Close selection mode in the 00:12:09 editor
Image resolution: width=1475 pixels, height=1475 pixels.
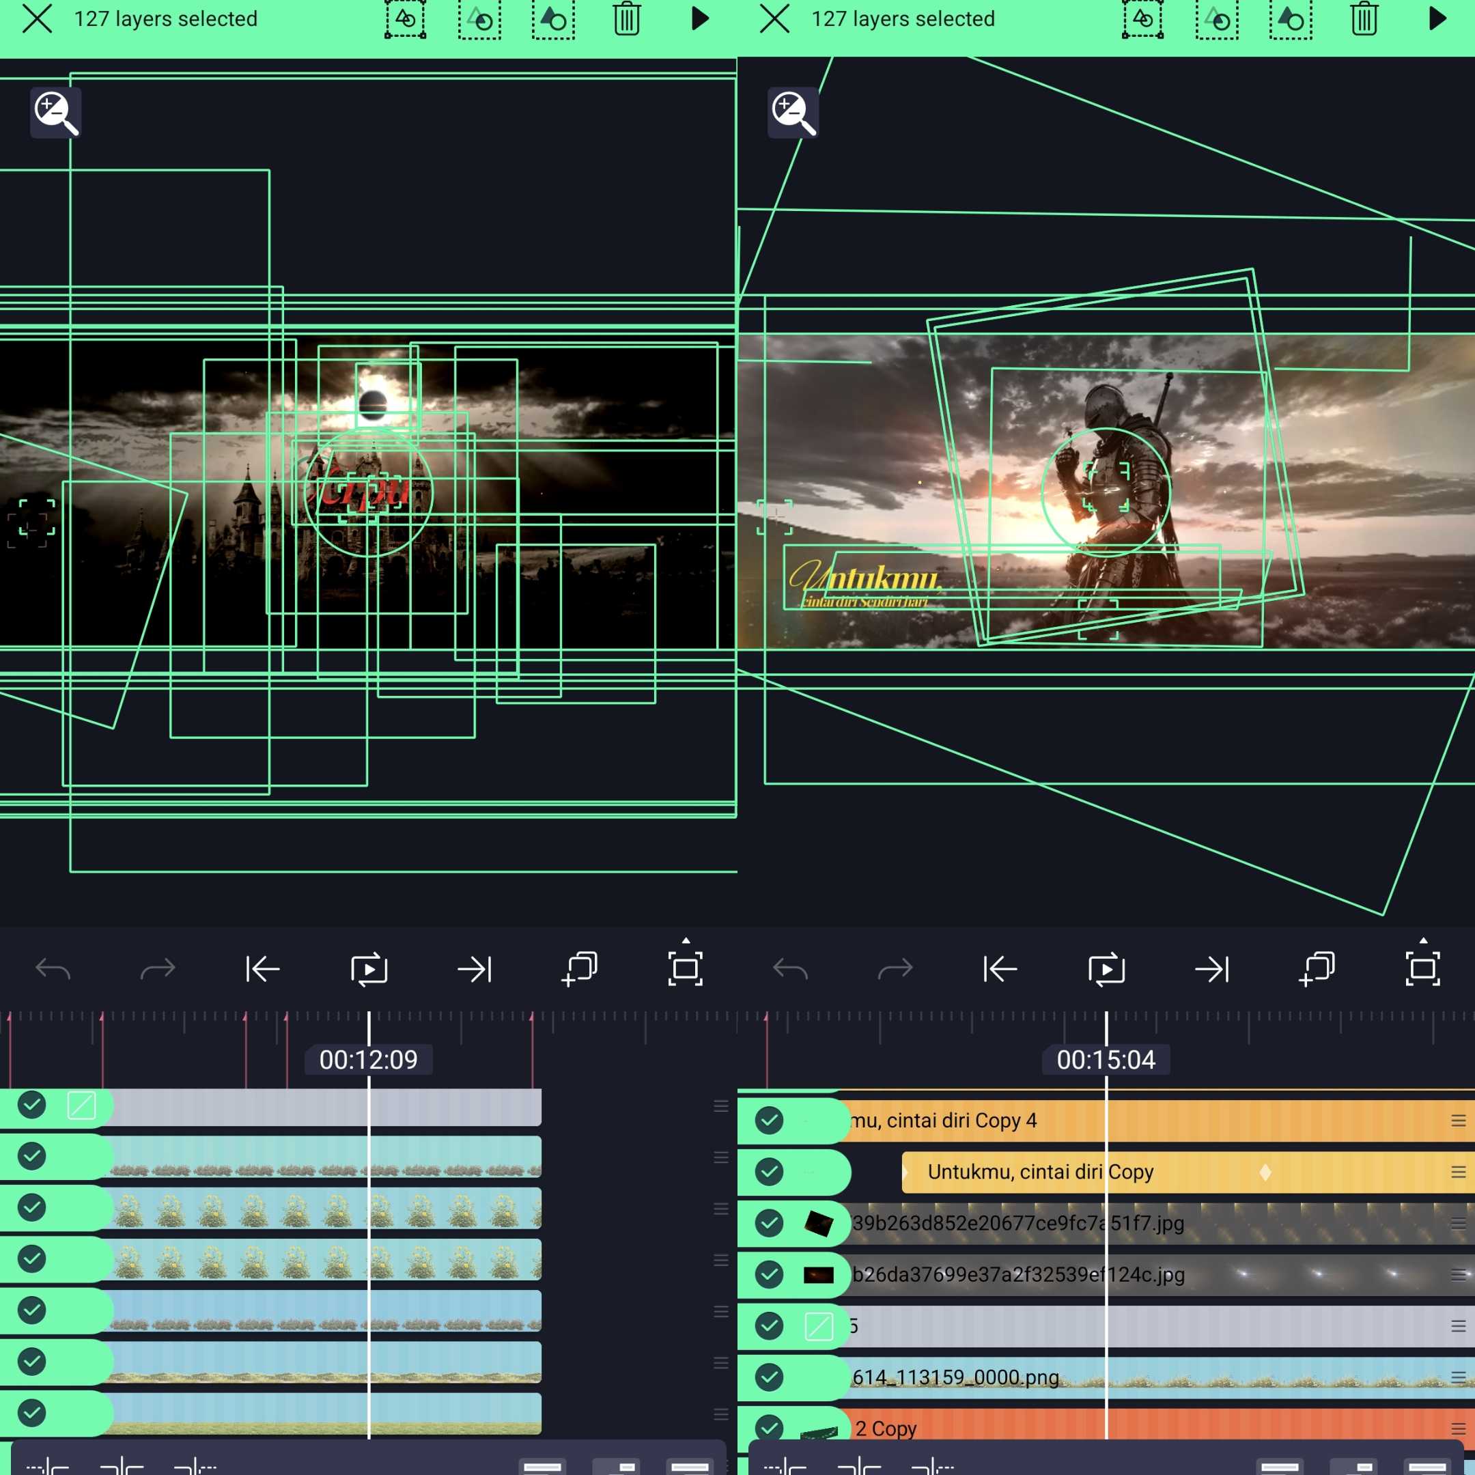(37, 18)
